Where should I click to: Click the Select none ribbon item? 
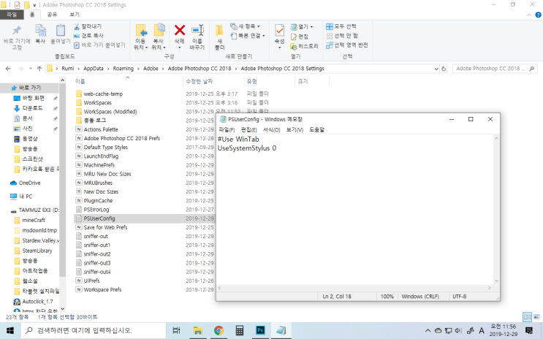[342, 36]
